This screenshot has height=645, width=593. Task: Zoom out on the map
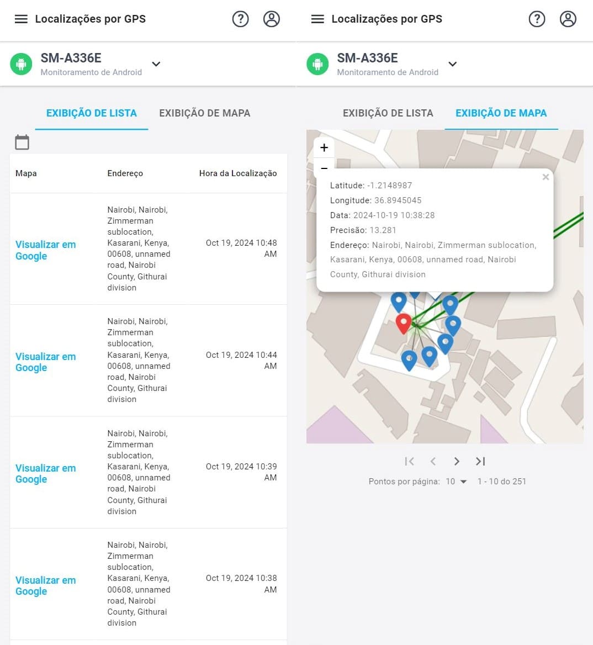[x=324, y=168]
